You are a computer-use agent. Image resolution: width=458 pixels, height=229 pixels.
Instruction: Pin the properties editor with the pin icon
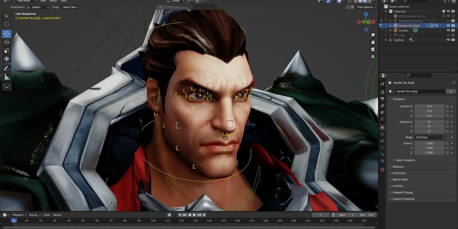coord(453,82)
